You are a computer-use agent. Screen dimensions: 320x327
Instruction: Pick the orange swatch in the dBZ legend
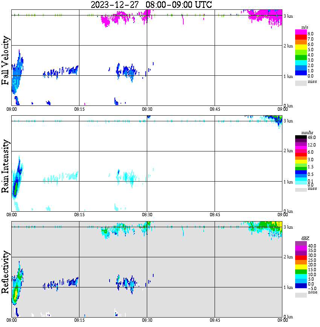(x=301, y=262)
